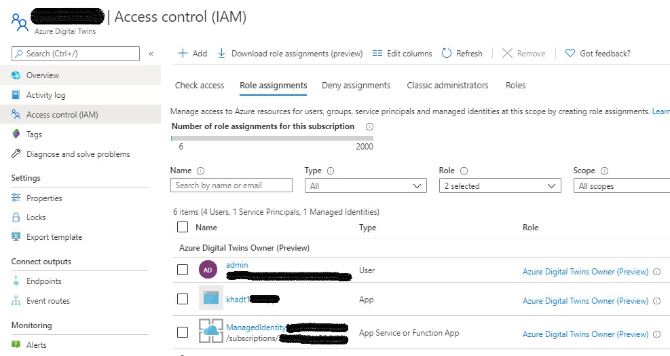Click the plus icon next to Add
Viewport: 670px width, 356px height.
pos(183,53)
